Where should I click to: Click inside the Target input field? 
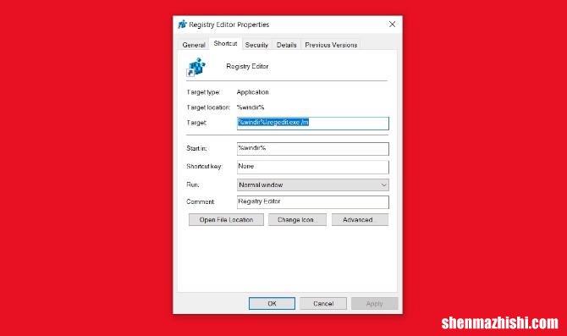(313, 124)
